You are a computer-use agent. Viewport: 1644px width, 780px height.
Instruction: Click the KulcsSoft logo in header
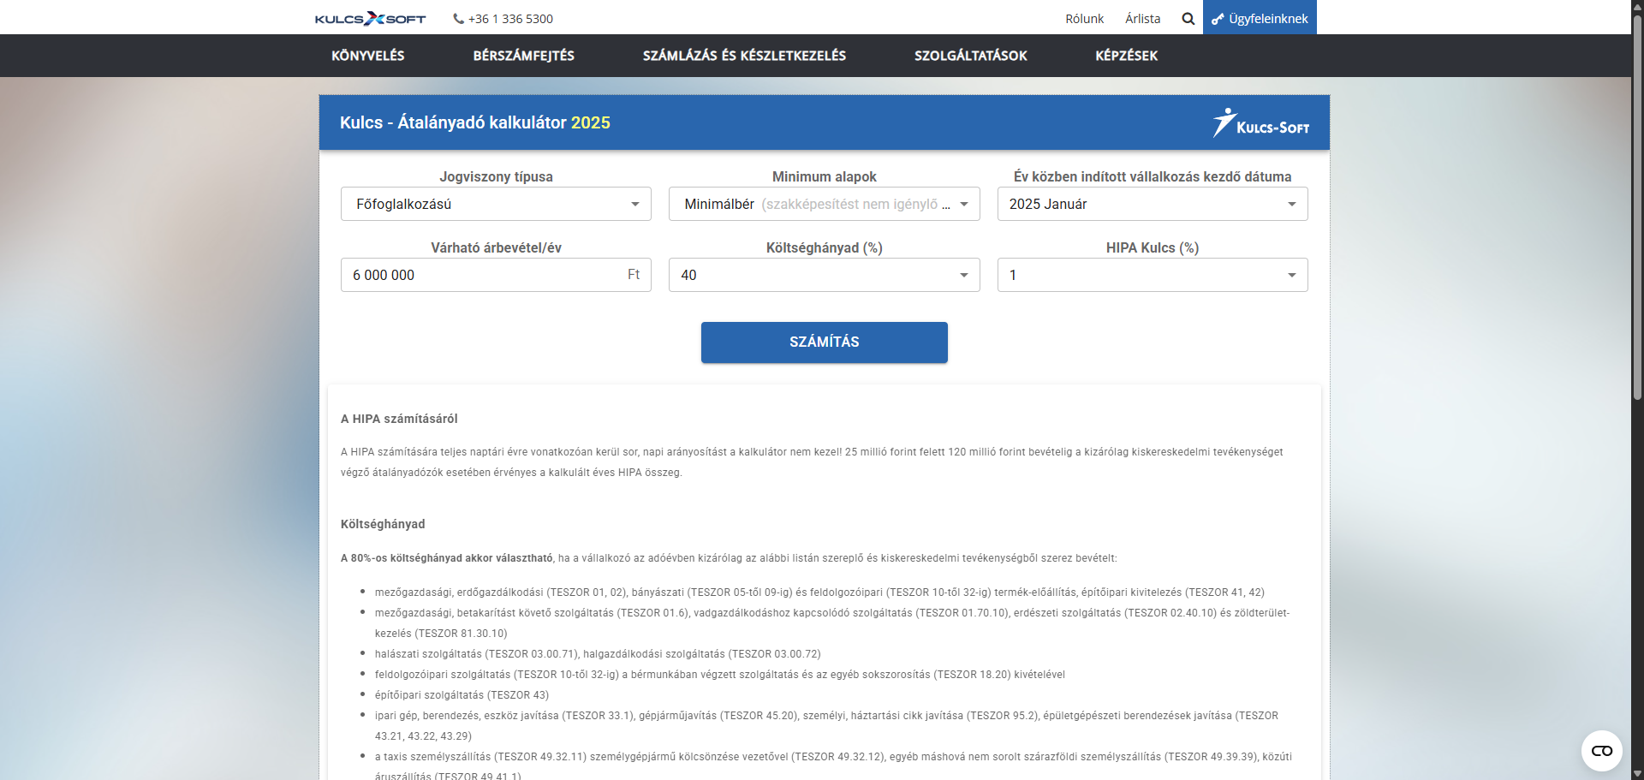[x=370, y=18]
